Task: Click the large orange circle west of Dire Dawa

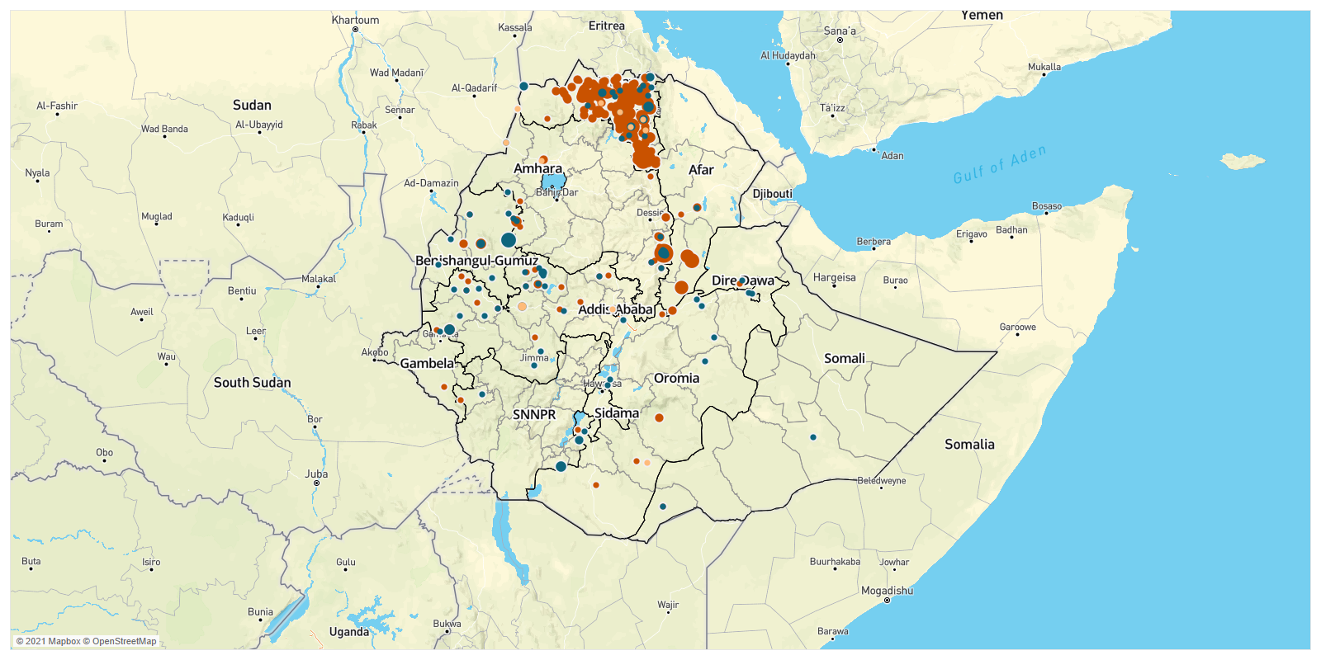Action: (x=681, y=287)
